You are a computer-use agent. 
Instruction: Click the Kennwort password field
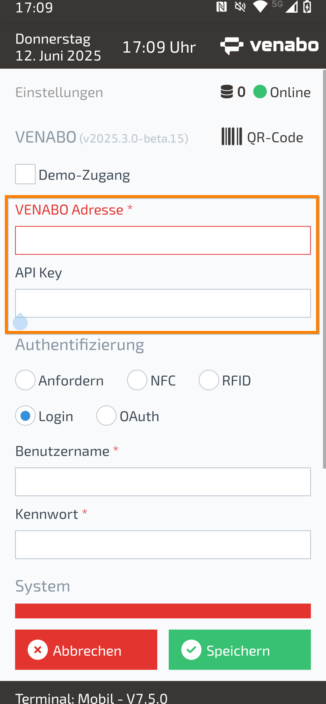tap(163, 545)
